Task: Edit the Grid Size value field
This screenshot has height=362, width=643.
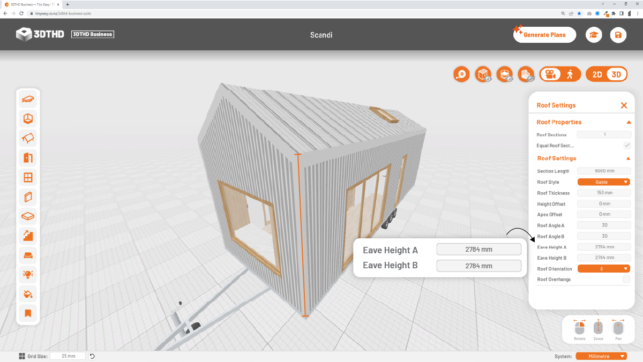Action: click(x=68, y=356)
